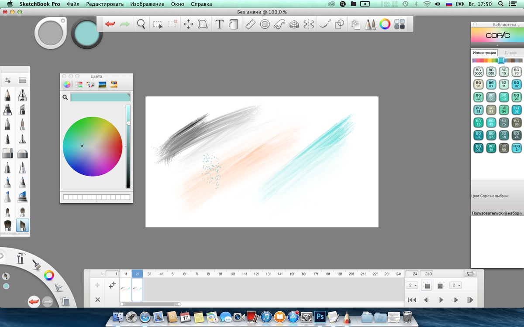Select the Transform move tool
This screenshot has height=327, width=524.
point(188,24)
